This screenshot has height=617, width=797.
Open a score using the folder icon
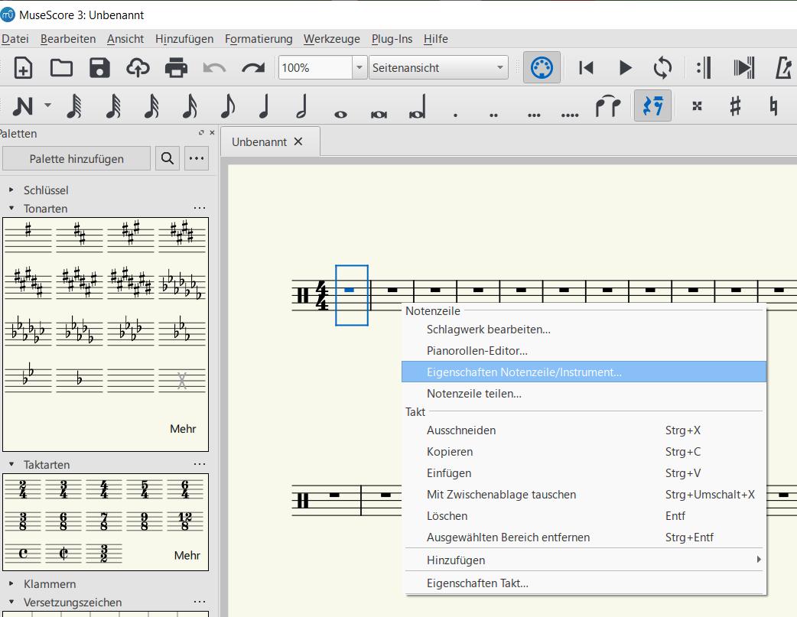pos(61,67)
